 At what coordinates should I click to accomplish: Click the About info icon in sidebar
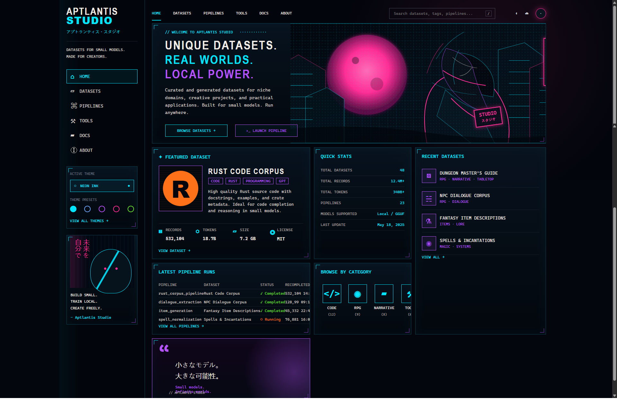(74, 150)
